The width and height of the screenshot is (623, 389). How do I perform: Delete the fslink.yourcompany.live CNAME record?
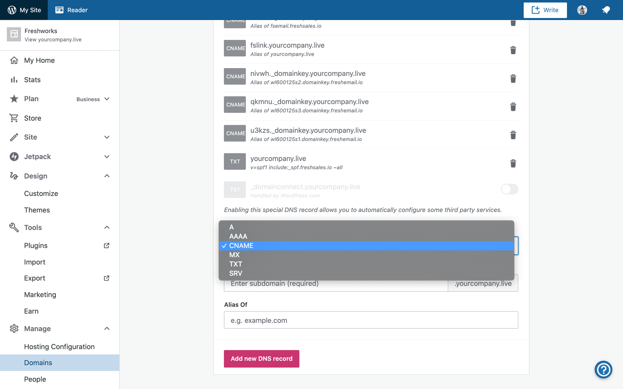pyautogui.click(x=513, y=50)
